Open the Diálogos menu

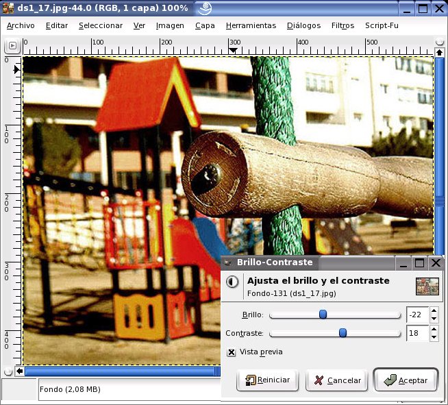click(303, 26)
